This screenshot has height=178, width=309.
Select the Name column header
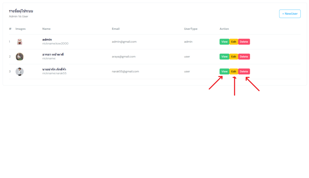(x=46, y=29)
